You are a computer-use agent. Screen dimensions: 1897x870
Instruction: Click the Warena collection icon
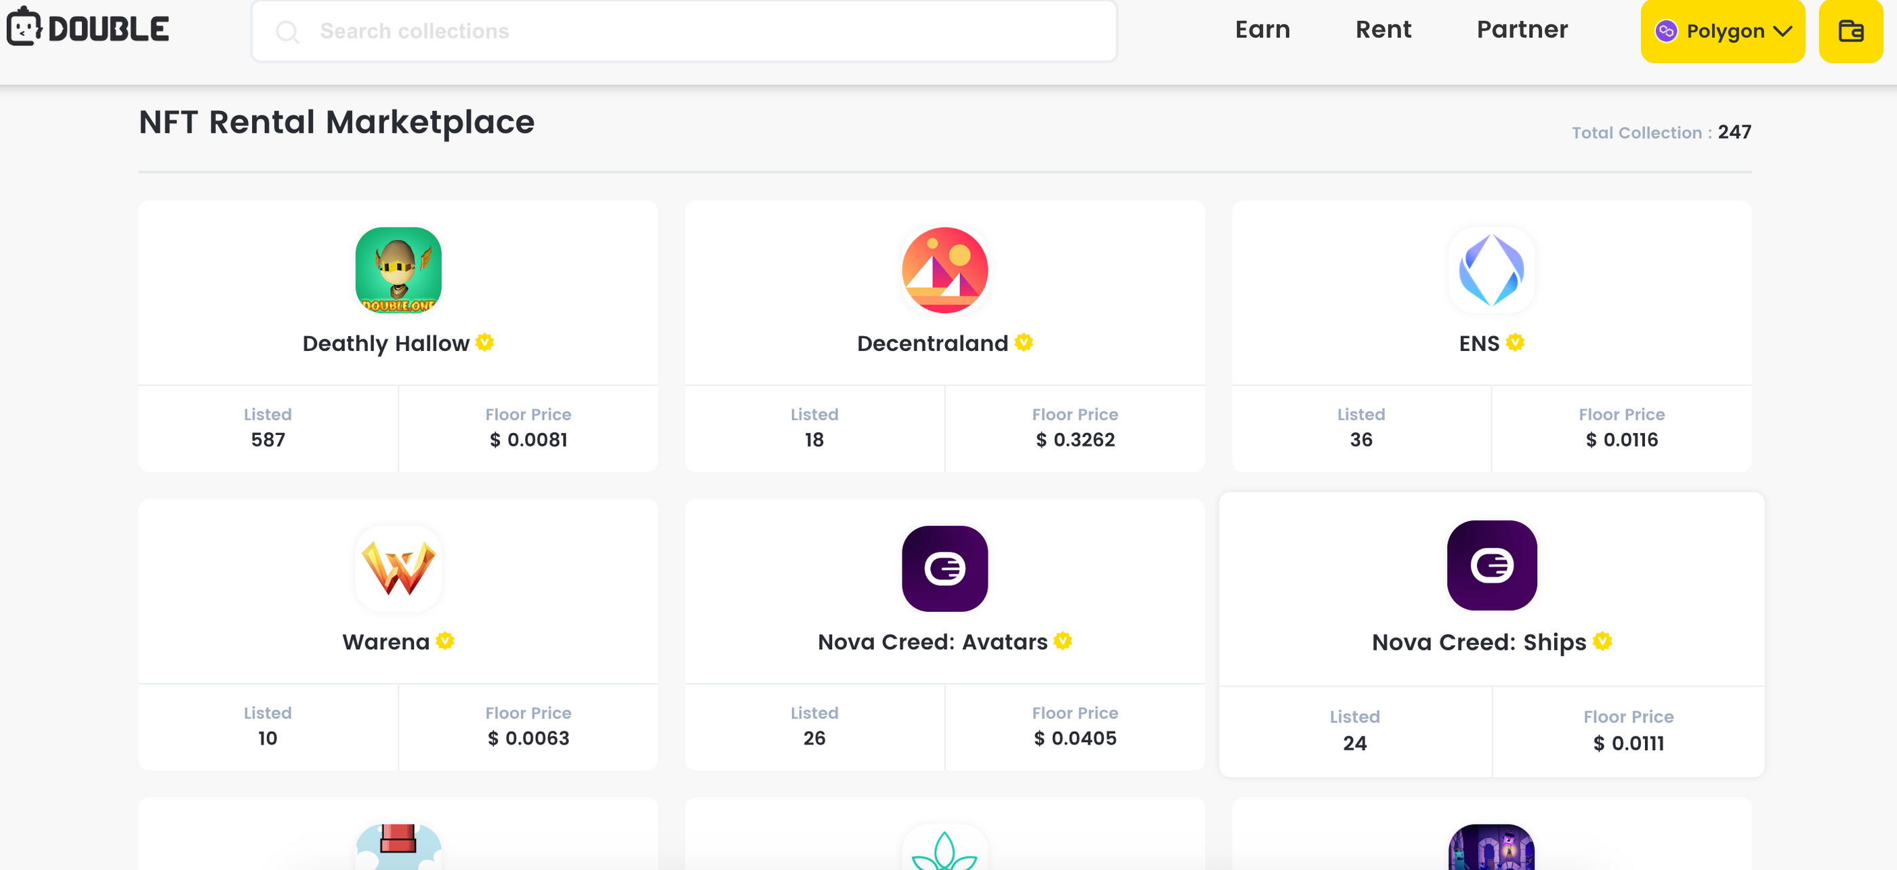(x=398, y=568)
